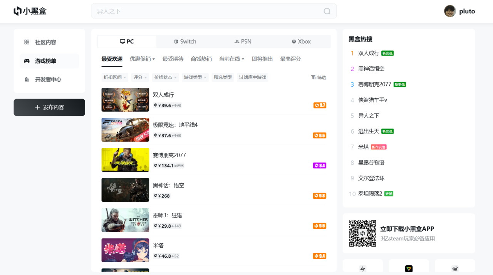The image size is (493, 275).
Task: Open the 最受期待 ranking tab
Action: coord(173,59)
